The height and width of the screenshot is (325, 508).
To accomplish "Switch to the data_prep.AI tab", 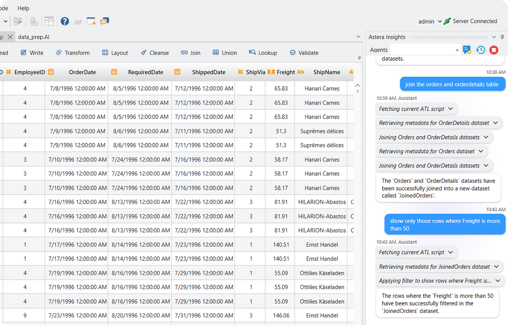I will pos(34,37).
